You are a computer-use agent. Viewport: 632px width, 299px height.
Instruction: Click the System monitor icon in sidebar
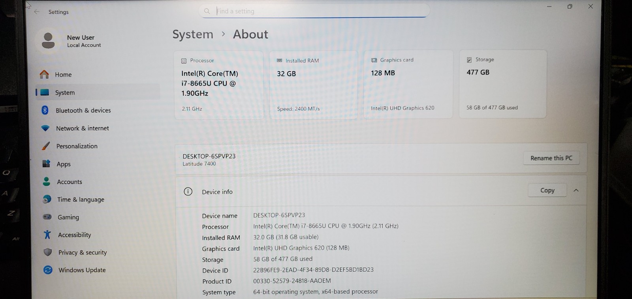coord(45,92)
